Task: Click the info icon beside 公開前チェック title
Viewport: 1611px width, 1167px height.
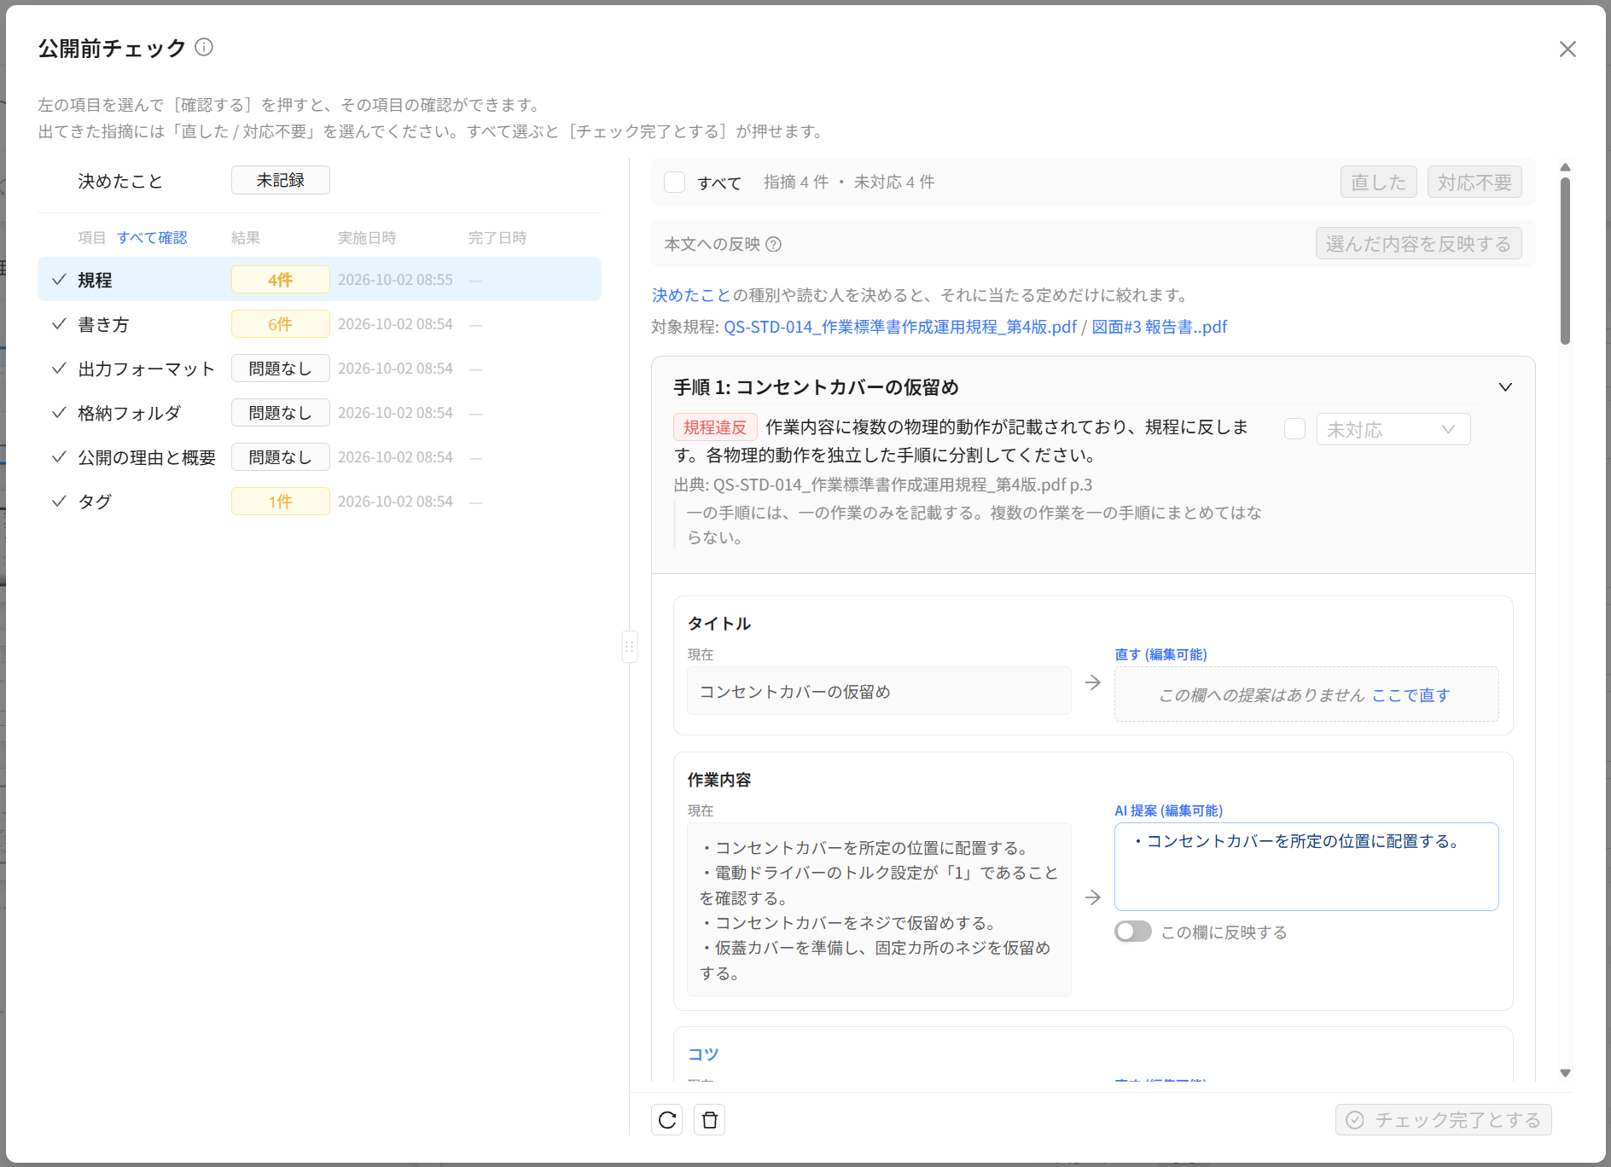Action: (204, 47)
